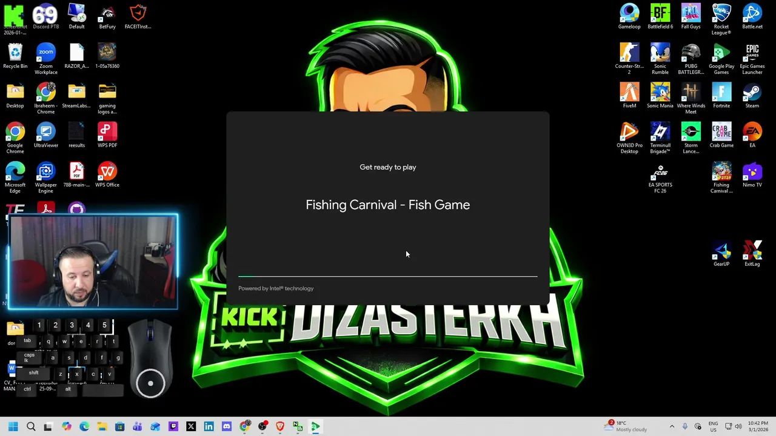Open ENG US language switcher
This screenshot has width=776, height=436.
(713, 426)
